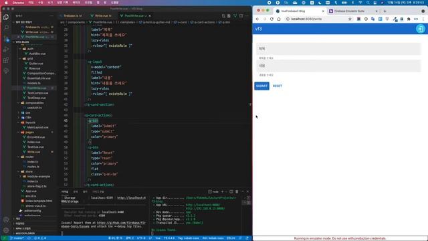Bookmark this page with the star icon
The height and width of the screenshot is (241, 428).
pos(350,19)
